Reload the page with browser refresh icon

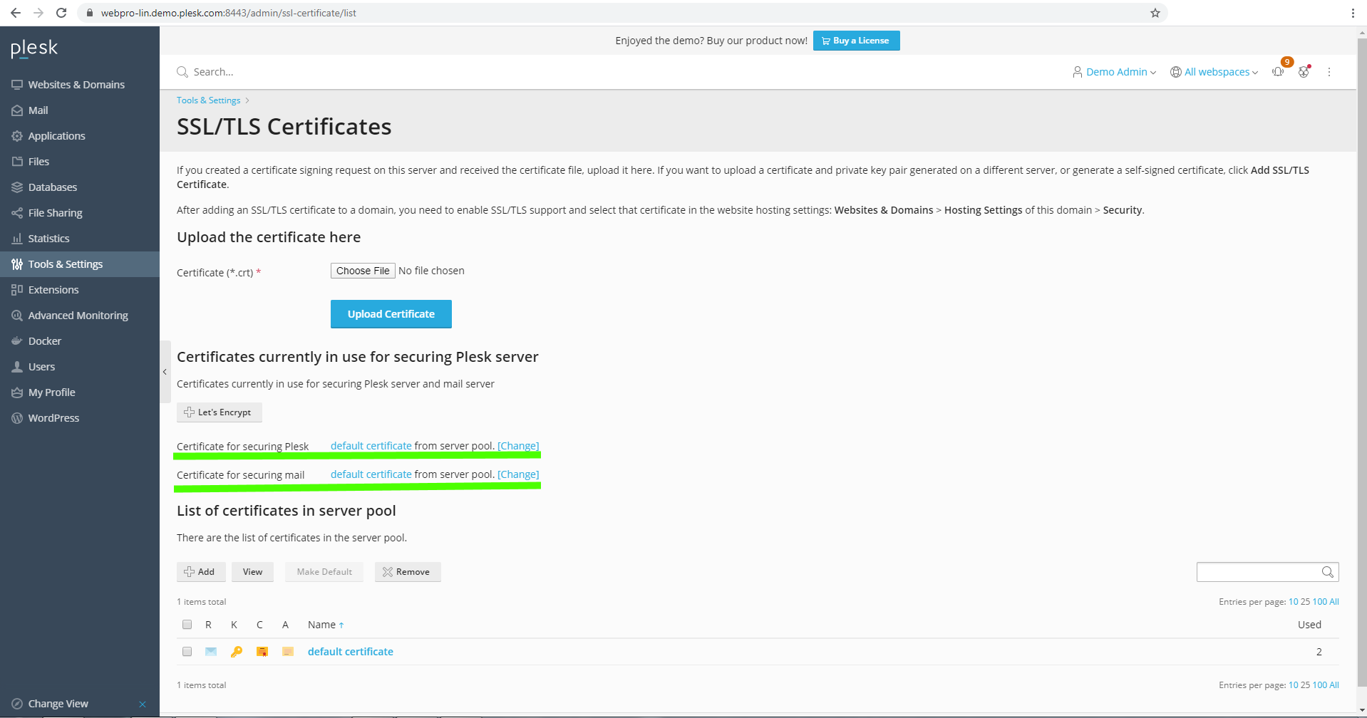[61, 13]
